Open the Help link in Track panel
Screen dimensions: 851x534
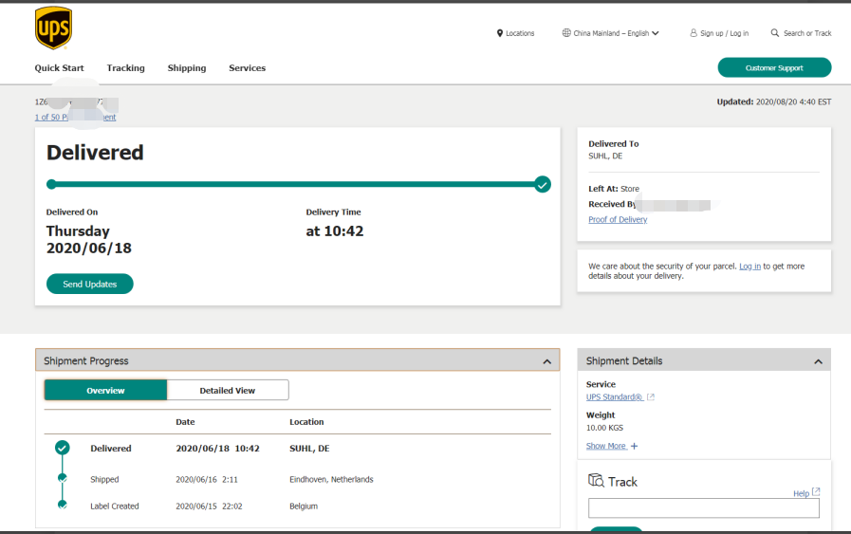801,493
